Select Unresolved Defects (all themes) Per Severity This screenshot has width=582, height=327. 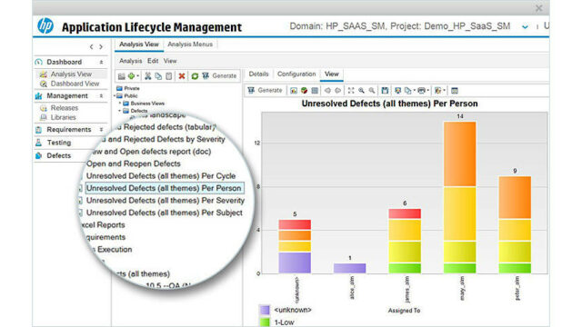pyautogui.click(x=166, y=200)
